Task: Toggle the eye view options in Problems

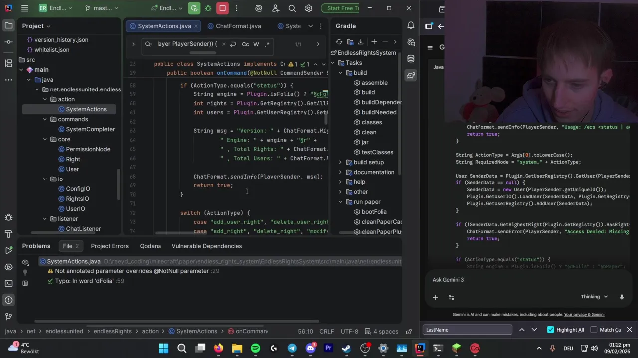Action: coord(25,262)
